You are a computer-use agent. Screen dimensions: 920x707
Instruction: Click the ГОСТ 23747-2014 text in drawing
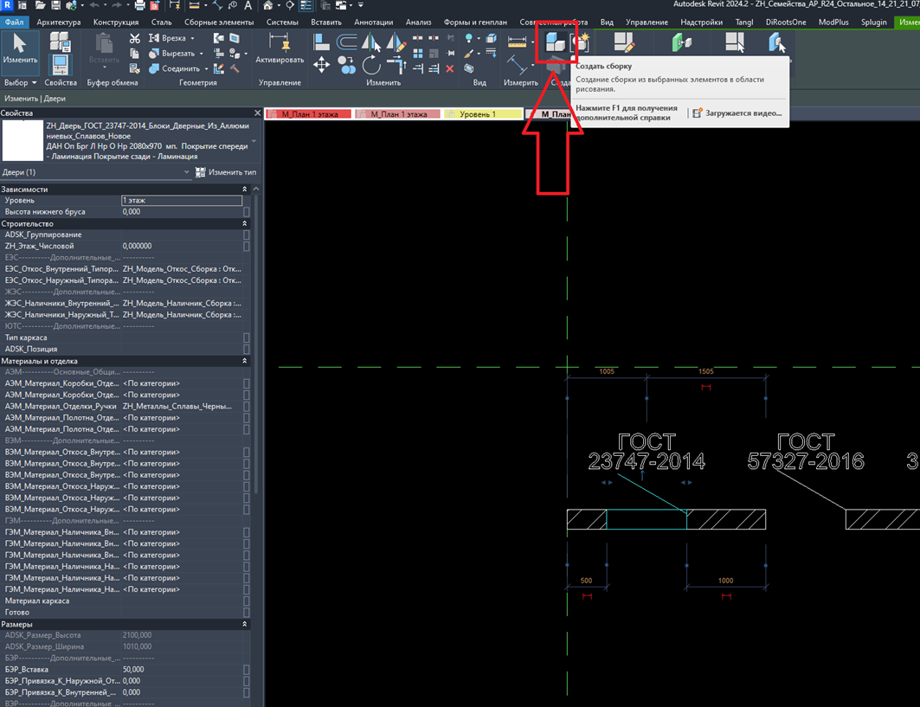[647, 451]
